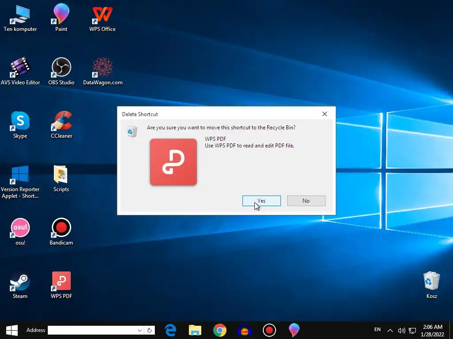This screenshot has width=453, height=339.
Task: Select the Steam desktop shortcut
Action: 20,285
